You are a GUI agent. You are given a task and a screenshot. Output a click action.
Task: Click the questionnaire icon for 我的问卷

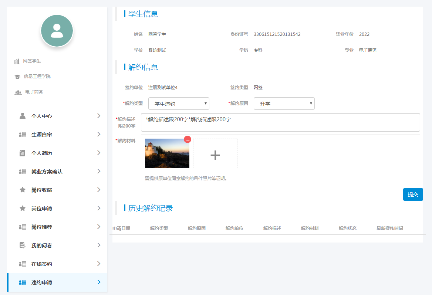(x=23, y=245)
